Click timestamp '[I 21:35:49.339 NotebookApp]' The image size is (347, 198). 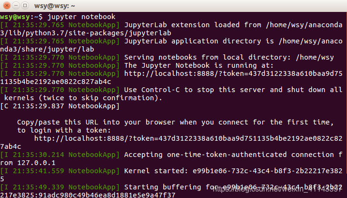60,187
